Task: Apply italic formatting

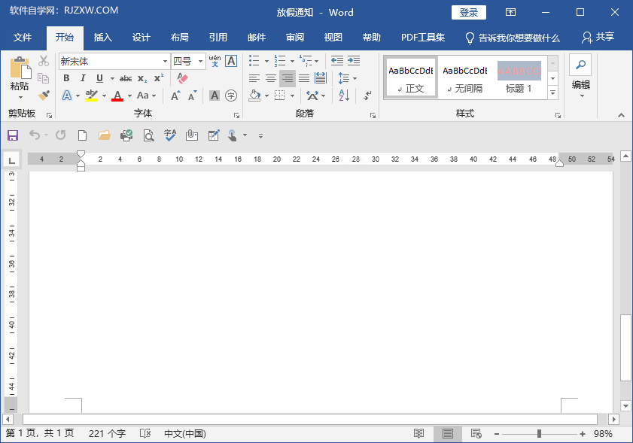Action: click(x=83, y=77)
